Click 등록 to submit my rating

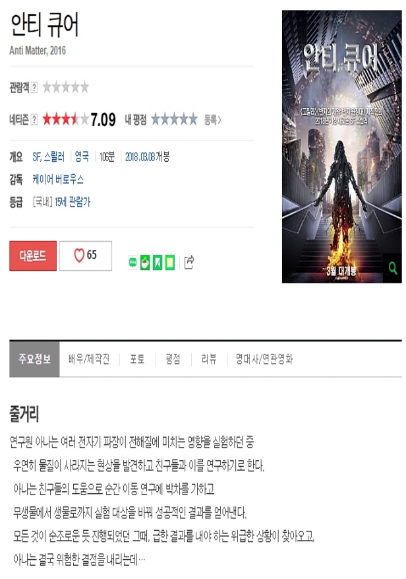[213, 119]
